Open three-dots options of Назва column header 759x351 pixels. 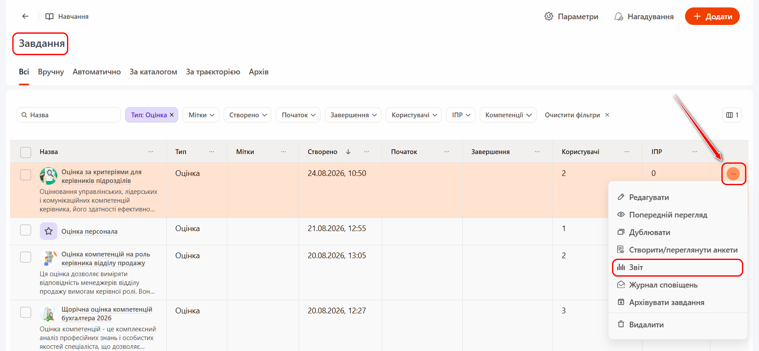151,151
